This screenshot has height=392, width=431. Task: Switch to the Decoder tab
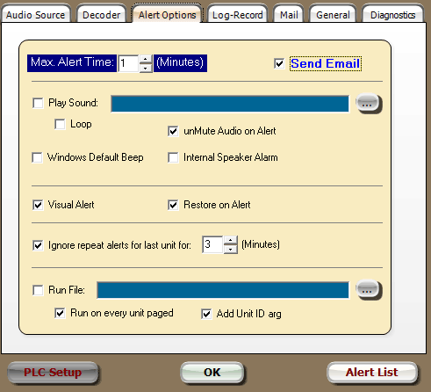[x=101, y=15]
